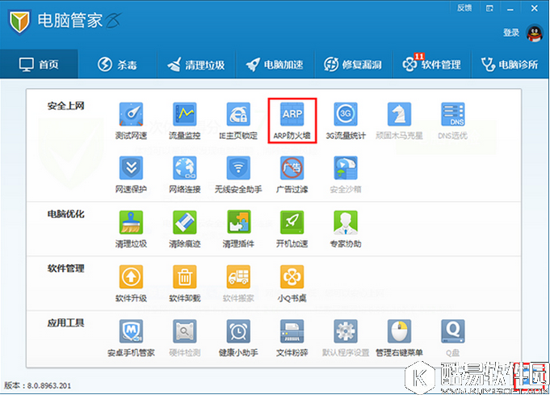Open the 清除痕迹 eraser tool
The height and width of the screenshot is (395, 550).
[184, 229]
